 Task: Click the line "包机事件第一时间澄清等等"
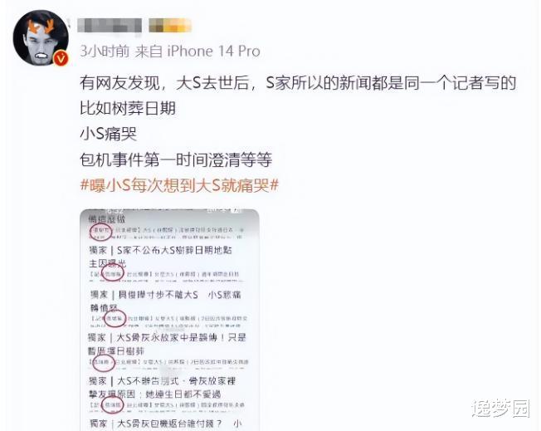pos(176,159)
